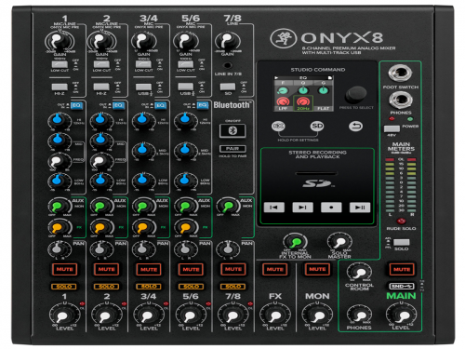This screenshot has height=349, width=465.
Task: Mute channel 1
Action: click(x=64, y=269)
